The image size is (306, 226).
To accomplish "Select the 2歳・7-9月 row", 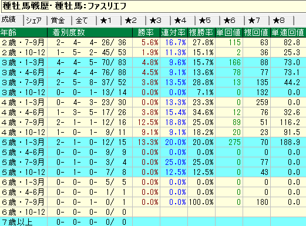I will [153, 42].
